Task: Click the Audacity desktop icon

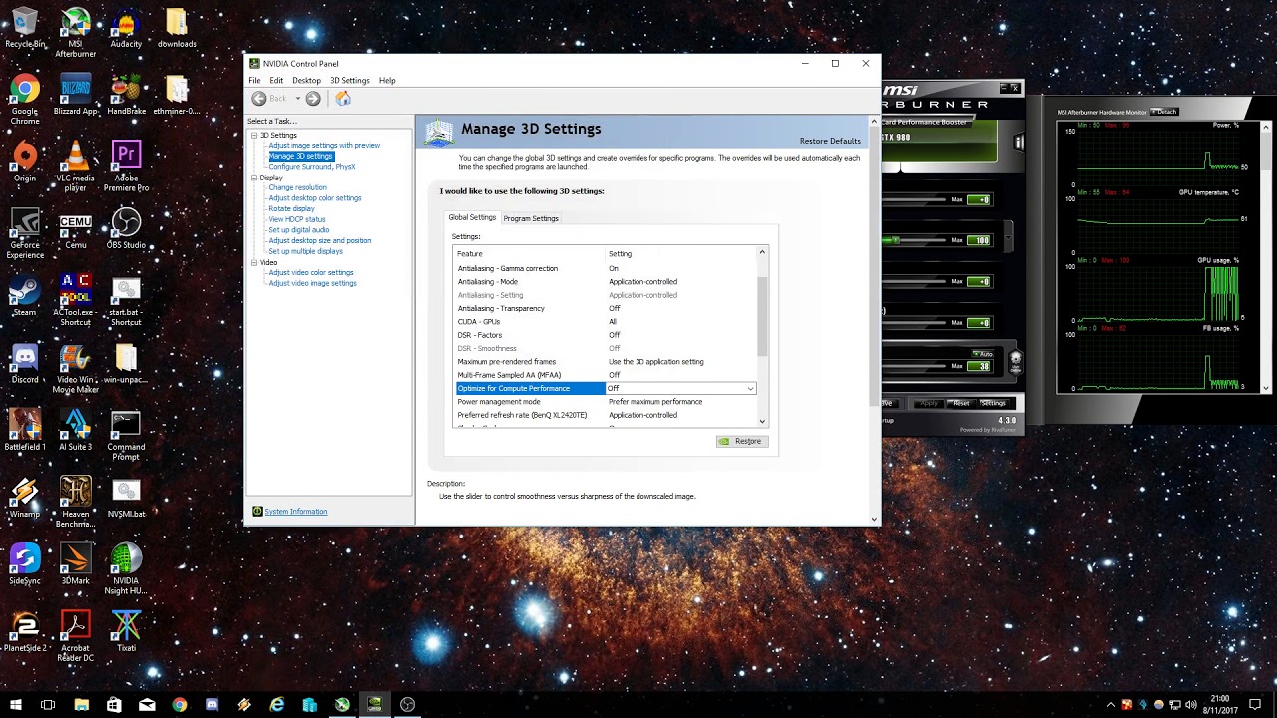Action: [126, 28]
